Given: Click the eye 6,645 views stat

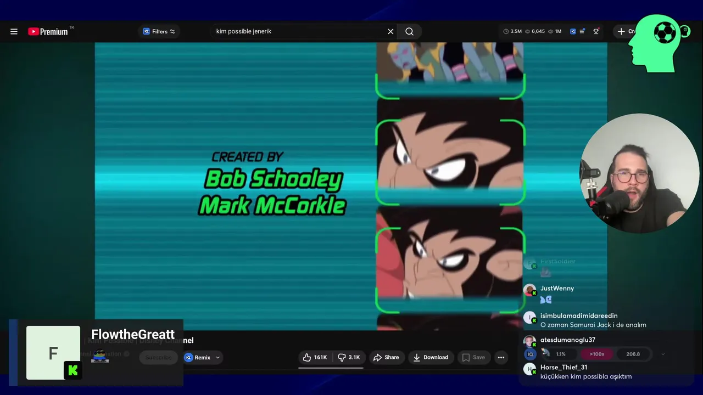Looking at the screenshot, I should point(535,31).
